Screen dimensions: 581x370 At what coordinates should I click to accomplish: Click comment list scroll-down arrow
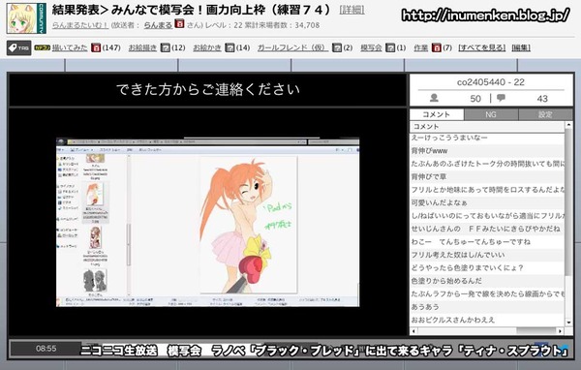568,323
